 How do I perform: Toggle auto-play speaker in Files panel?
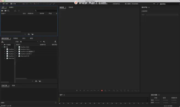coord(32,34)
